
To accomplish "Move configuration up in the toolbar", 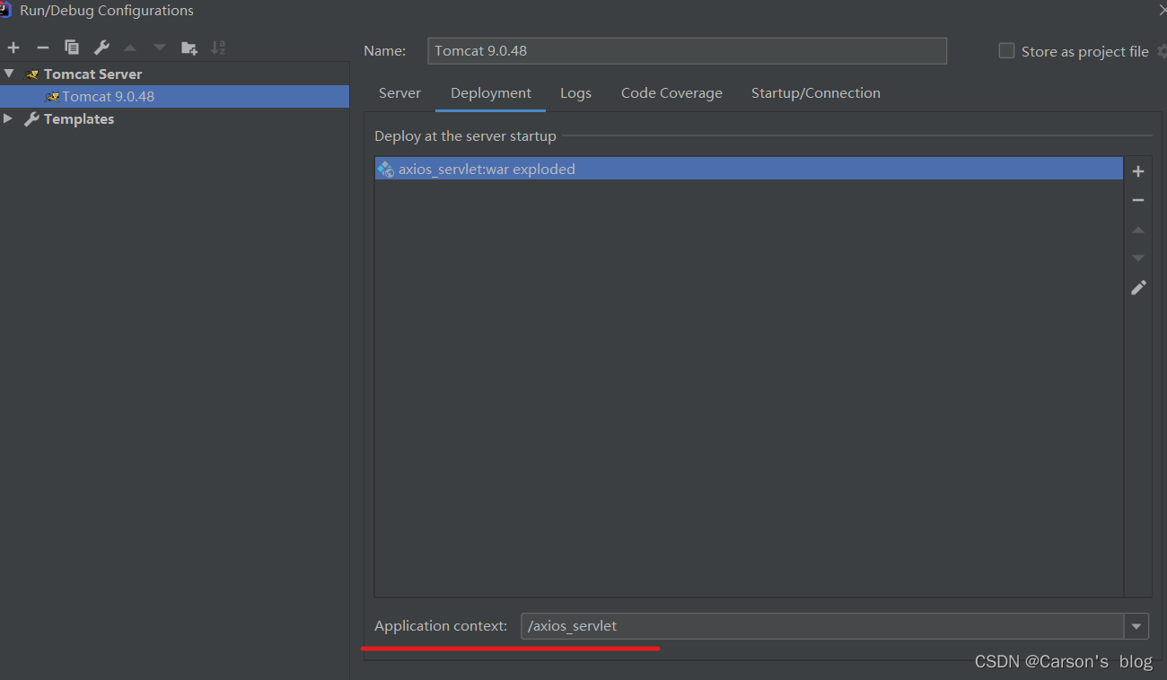I will pos(130,48).
